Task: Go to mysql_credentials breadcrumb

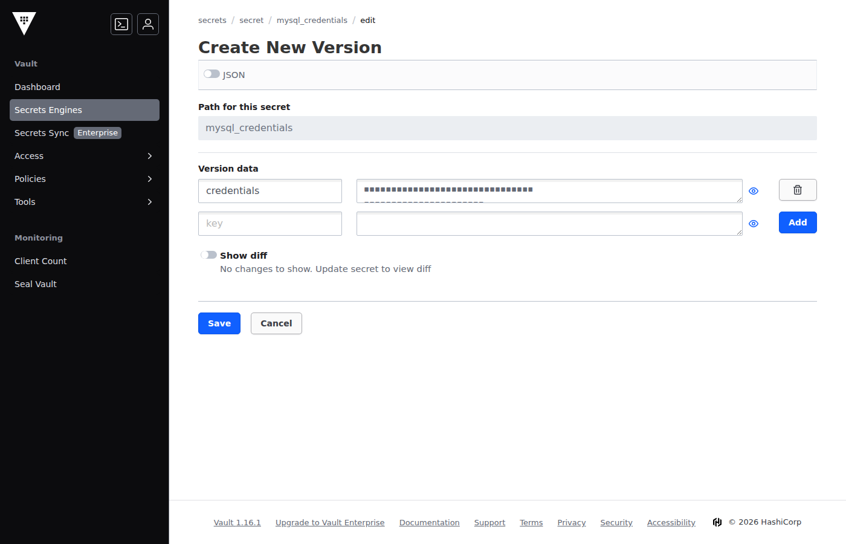Action: pos(312,20)
